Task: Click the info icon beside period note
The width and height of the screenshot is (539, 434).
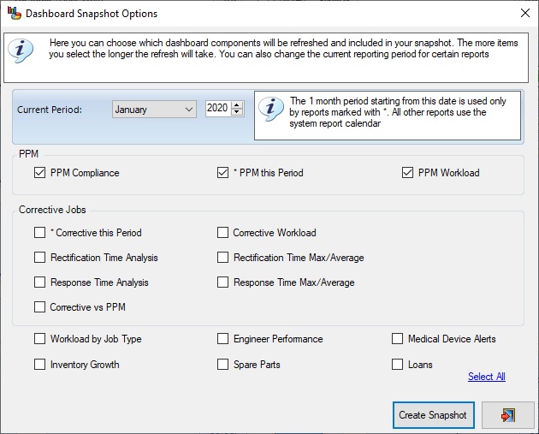Action: coord(271,109)
